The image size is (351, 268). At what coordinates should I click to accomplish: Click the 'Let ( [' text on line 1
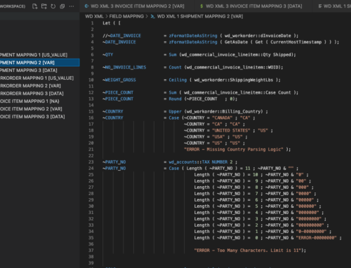[x=112, y=23]
